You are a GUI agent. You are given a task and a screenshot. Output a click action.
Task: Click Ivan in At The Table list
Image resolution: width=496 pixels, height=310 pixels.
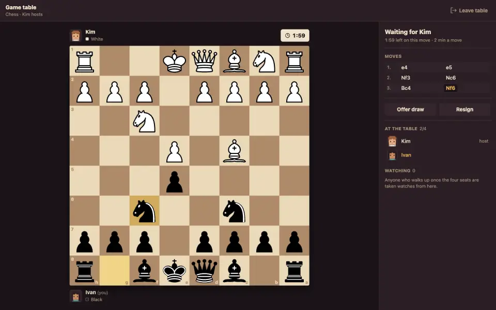click(438, 155)
